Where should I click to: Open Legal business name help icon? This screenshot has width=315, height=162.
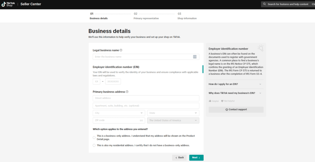[121, 50]
